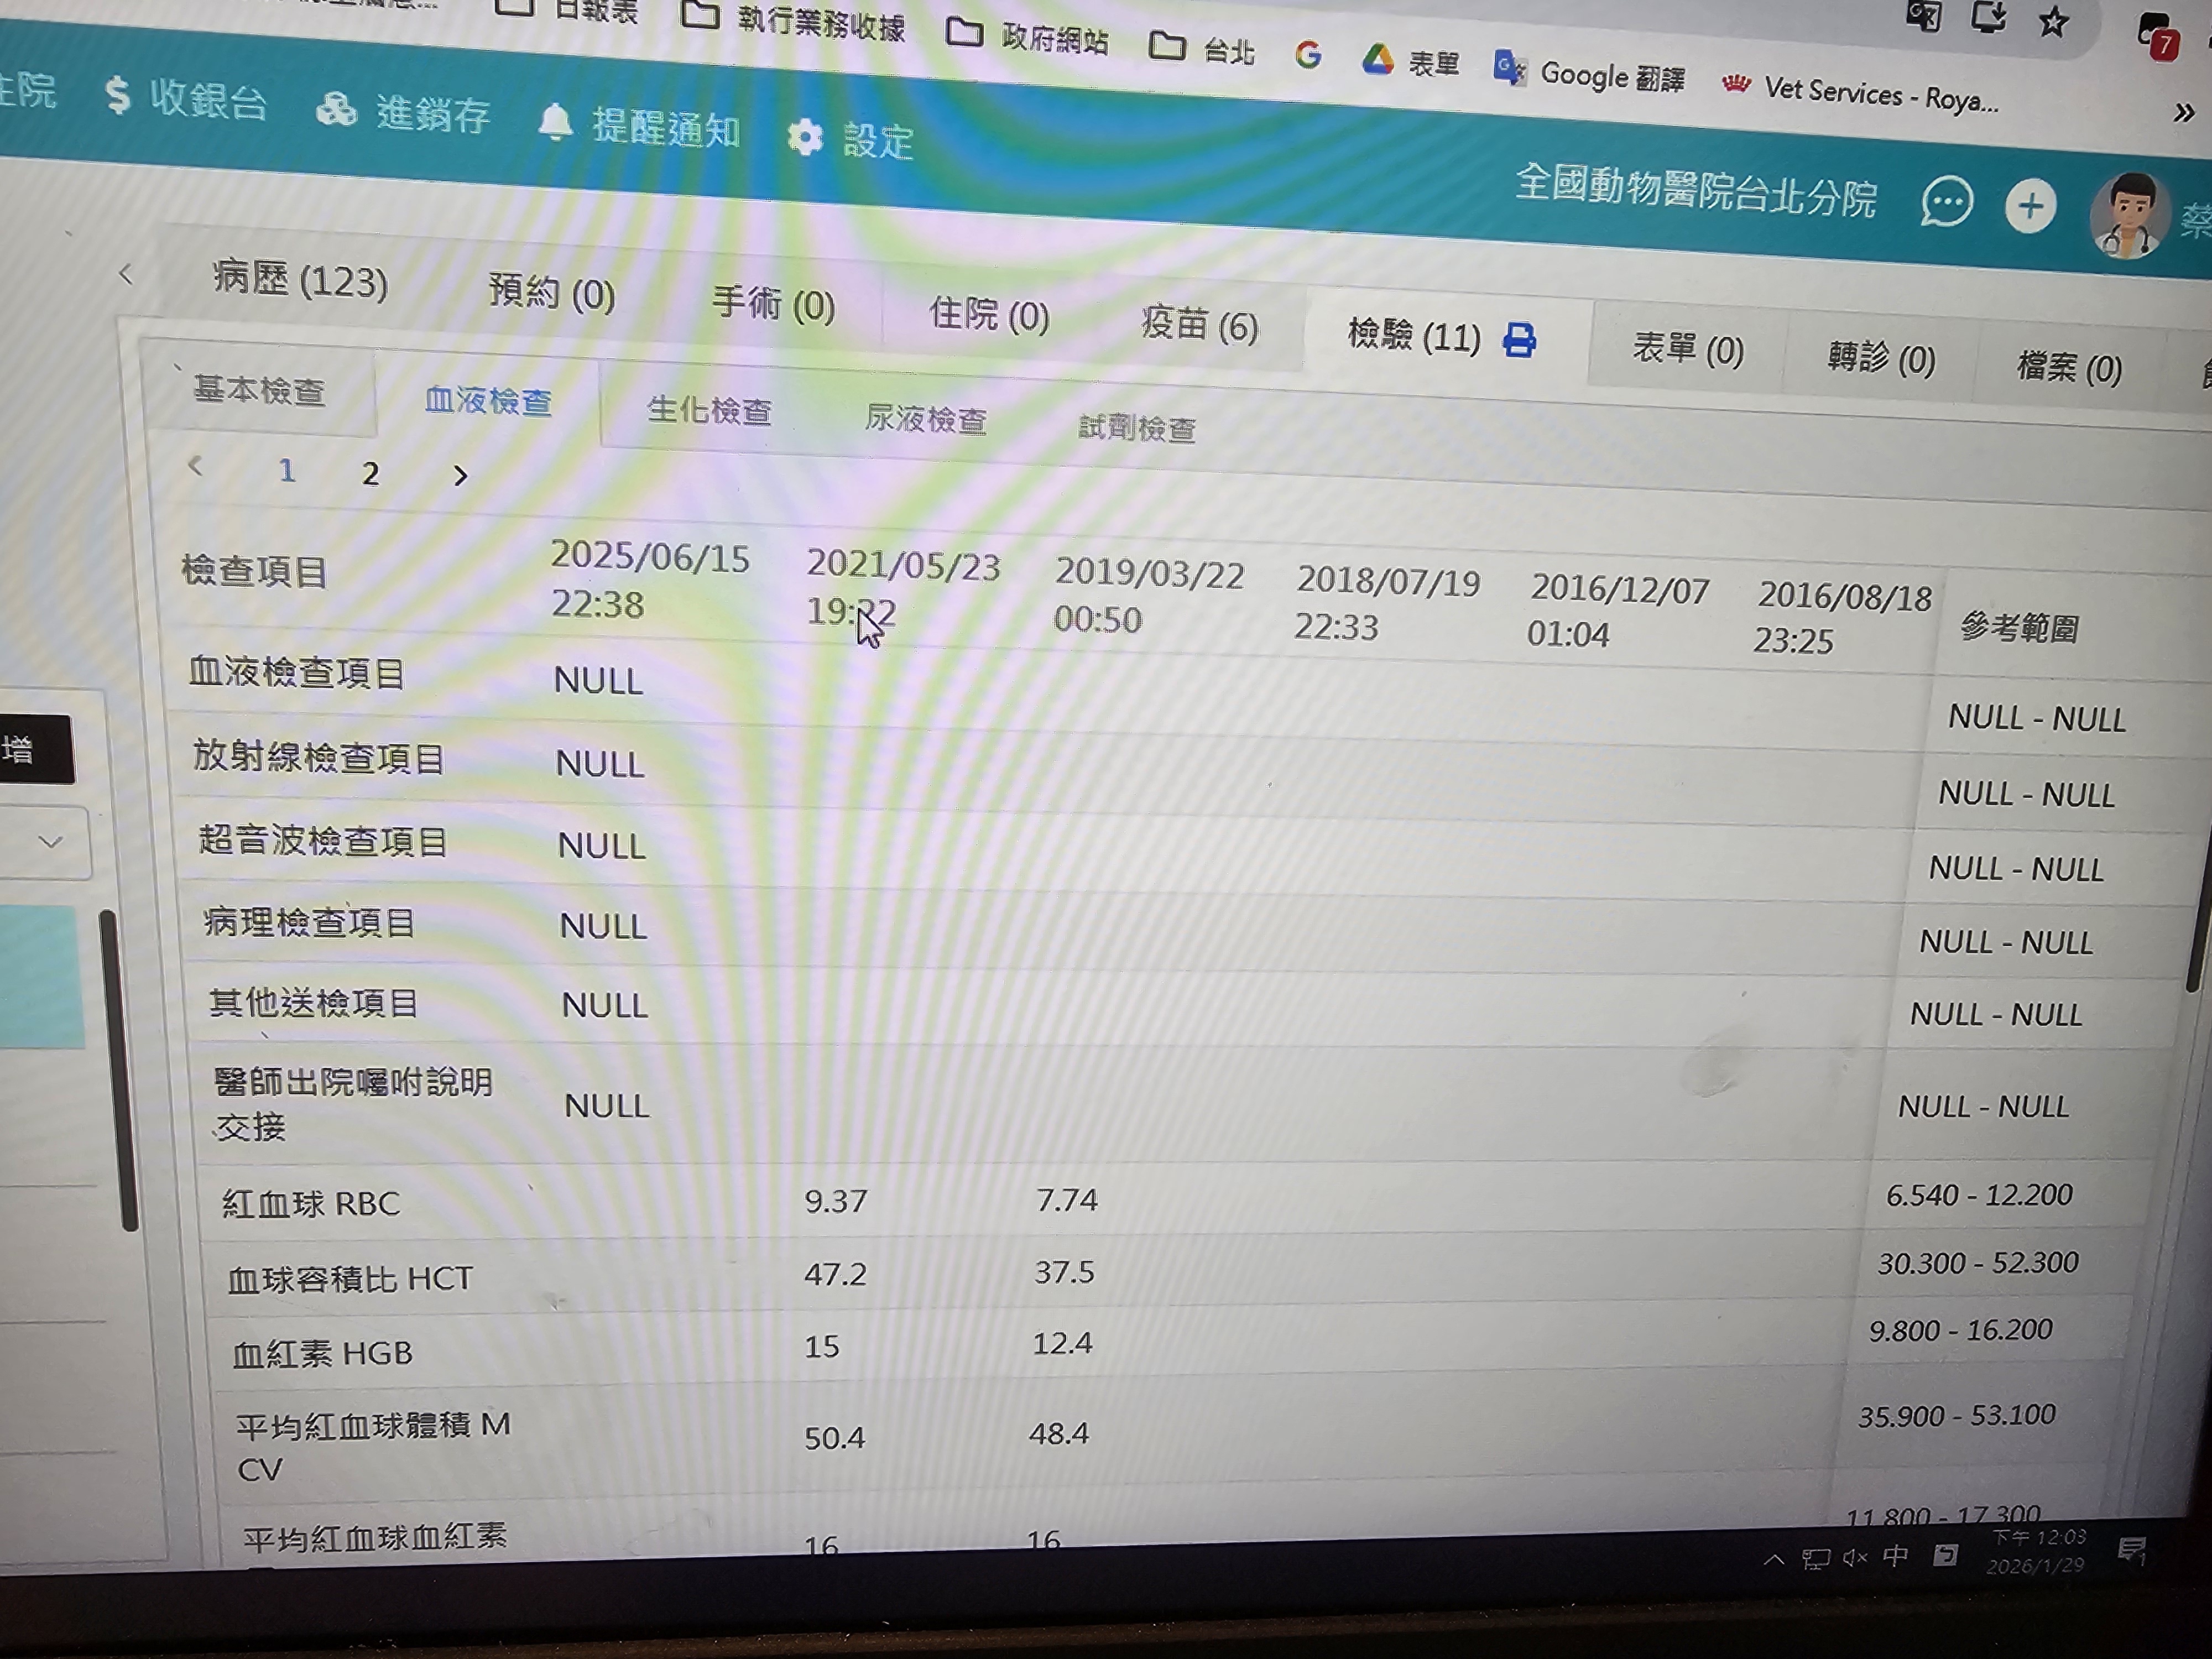The image size is (2212, 1659).
Task: Switch to 病歷 (123) tab
Action: pos(300,280)
